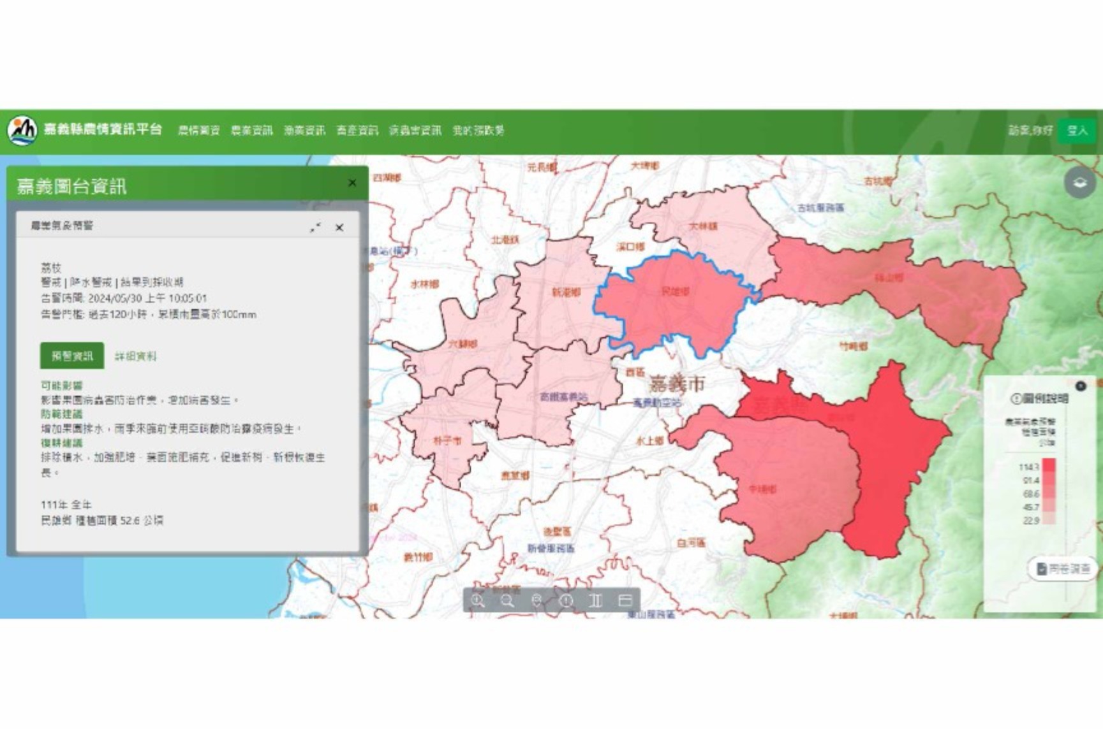
Task: Select the measure tool in map toolbar
Action: pos(596,600)
